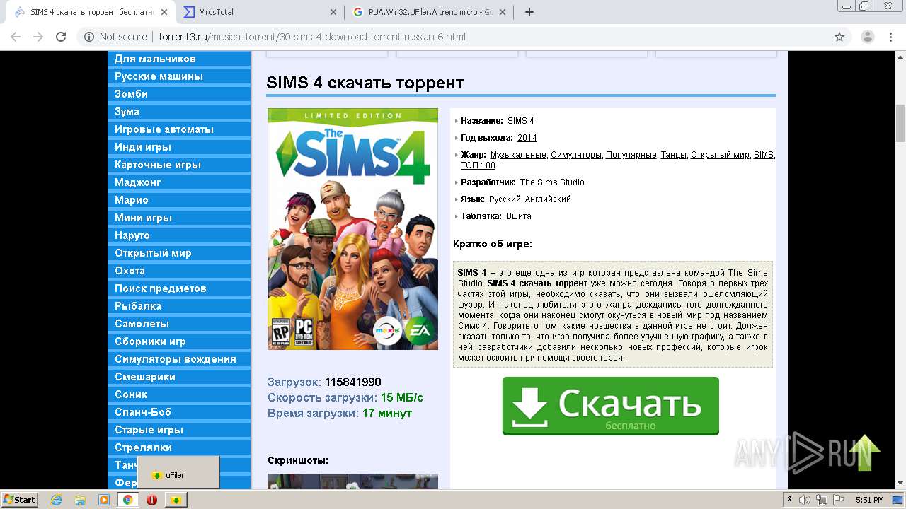Open the Музыкальные genre link
The image size is (906, 509).
click(518, 155)
